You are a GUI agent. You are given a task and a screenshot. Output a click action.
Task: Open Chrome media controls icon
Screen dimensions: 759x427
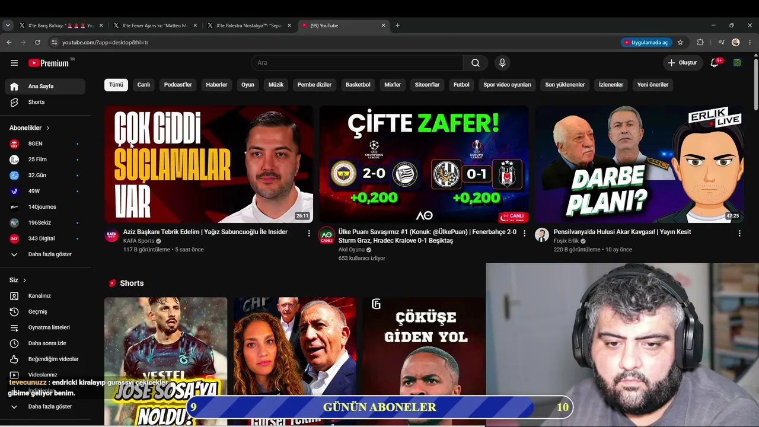click(721, 42)
